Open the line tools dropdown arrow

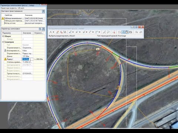point(73,32)
